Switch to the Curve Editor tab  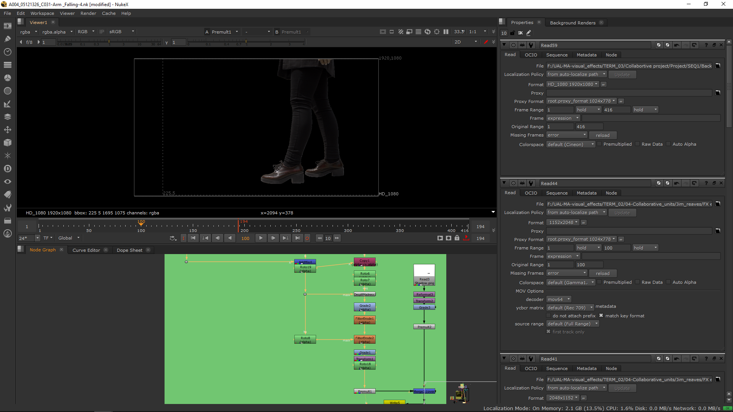pos(86,250)
